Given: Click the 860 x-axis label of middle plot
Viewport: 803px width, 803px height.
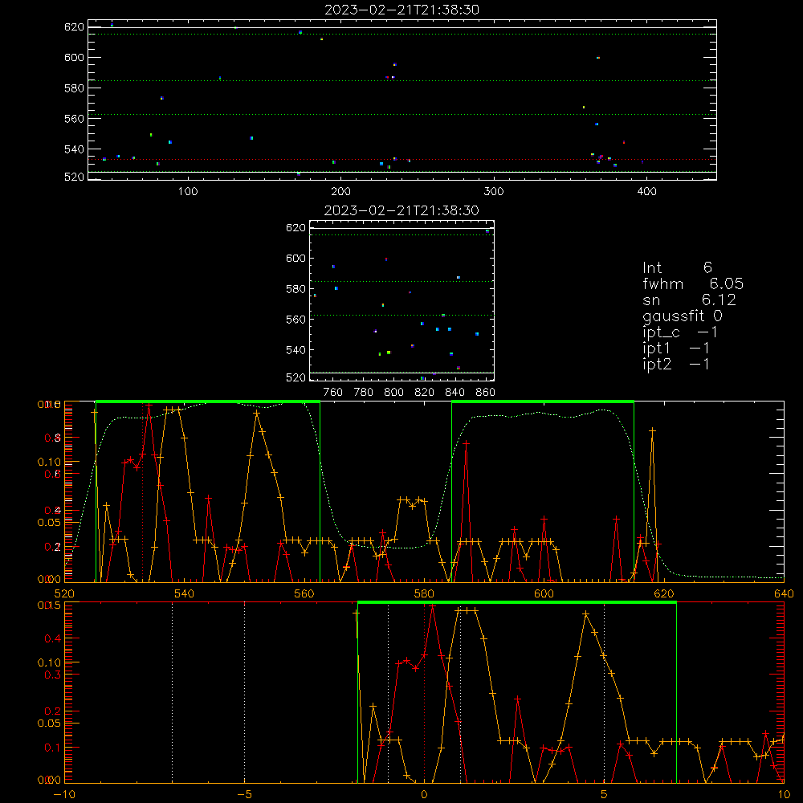Looking at the screenshot, I should 486,393.
